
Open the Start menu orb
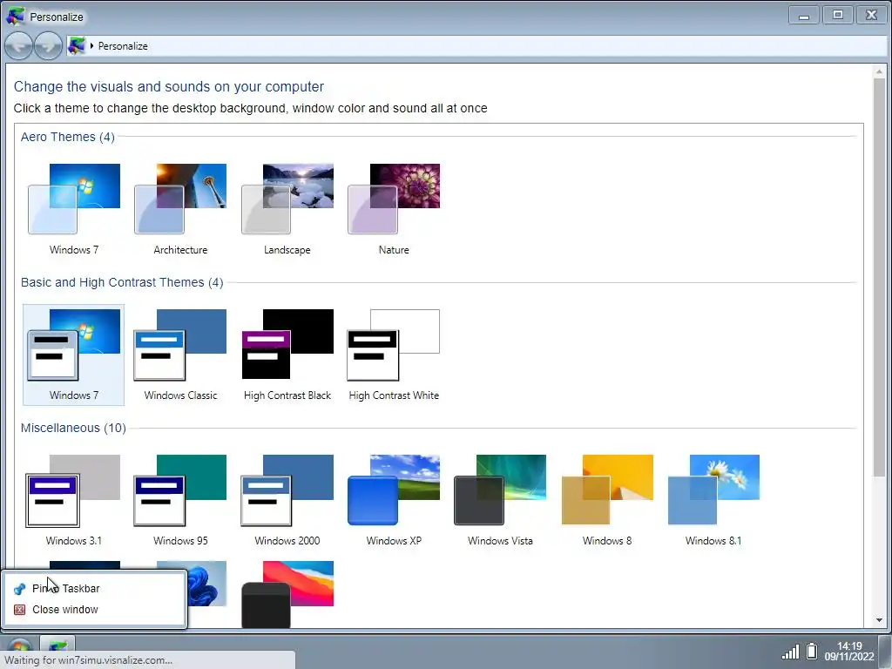point(19,644)
